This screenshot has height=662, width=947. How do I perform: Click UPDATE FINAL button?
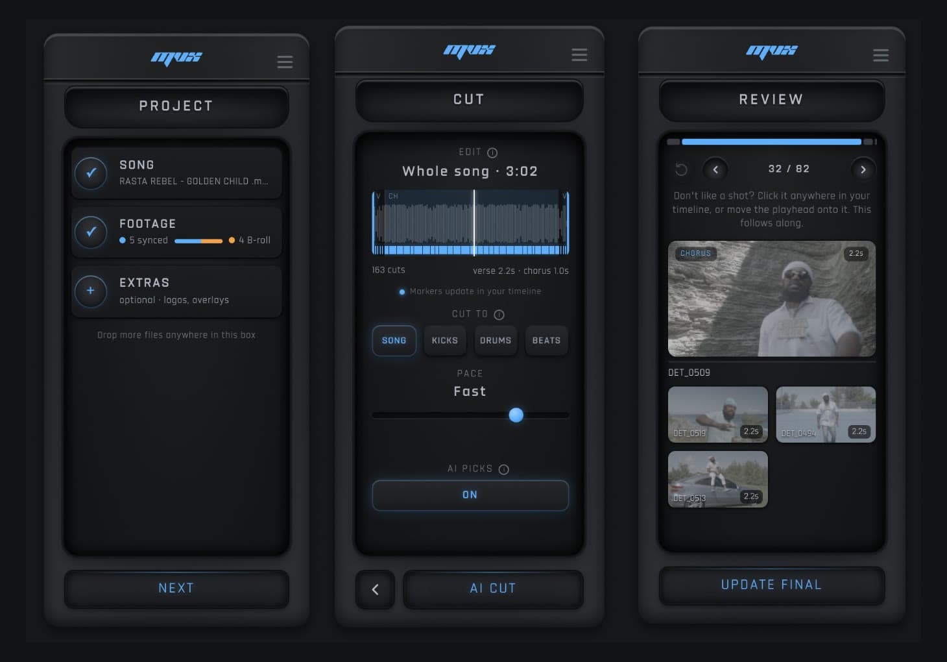(x=772, y=585)
